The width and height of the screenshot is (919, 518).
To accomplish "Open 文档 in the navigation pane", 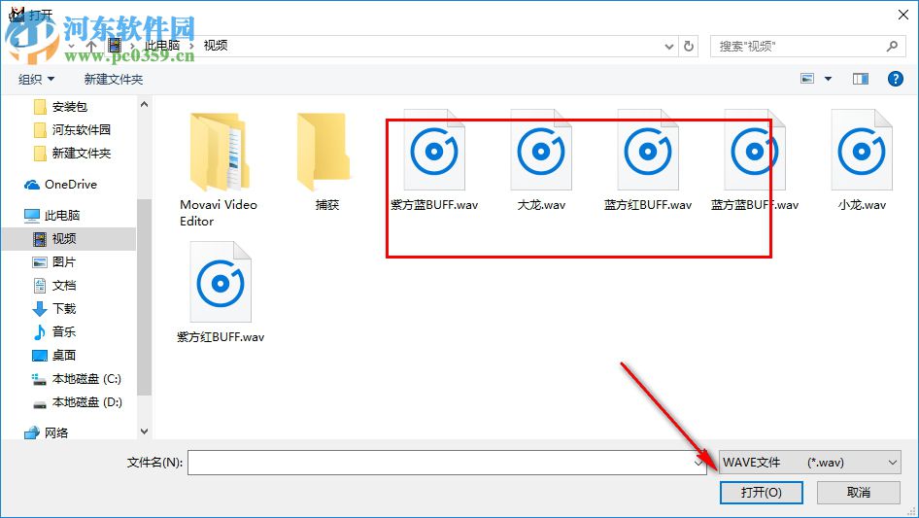I will (54, 286).
